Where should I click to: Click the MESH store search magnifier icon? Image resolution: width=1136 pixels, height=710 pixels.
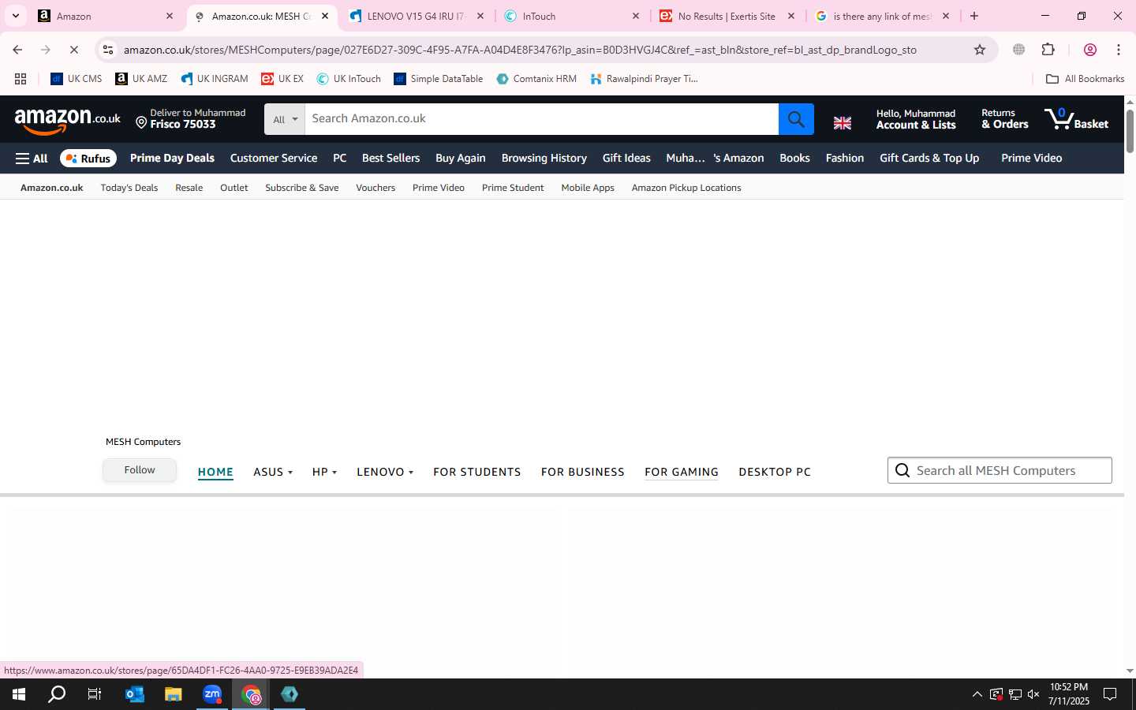[902, 471]
